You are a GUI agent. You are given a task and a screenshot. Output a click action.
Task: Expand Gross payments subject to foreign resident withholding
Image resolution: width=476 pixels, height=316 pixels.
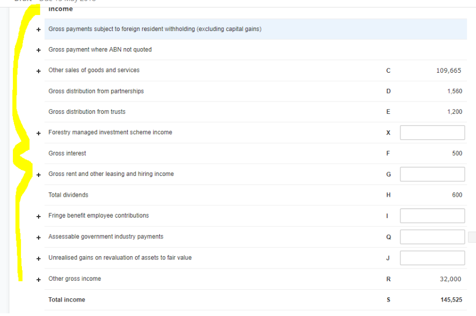pos(39,29)
